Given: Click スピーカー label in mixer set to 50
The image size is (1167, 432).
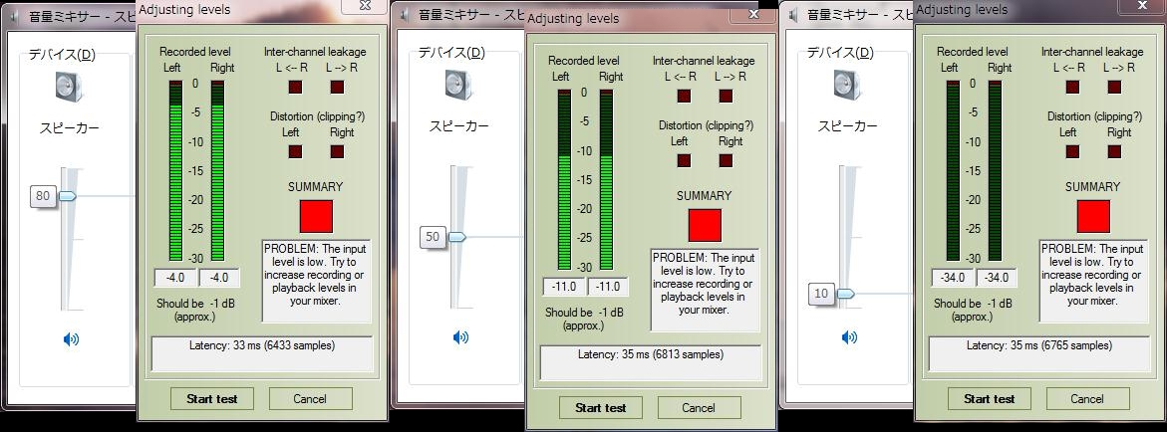Looking at the screenshot, I should pyautogui.click(x=458, y=125).
